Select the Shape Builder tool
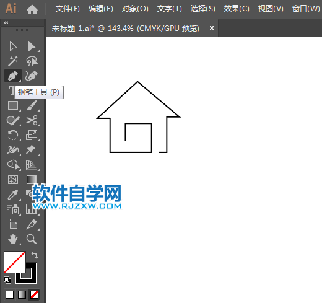 coord(14,165)
